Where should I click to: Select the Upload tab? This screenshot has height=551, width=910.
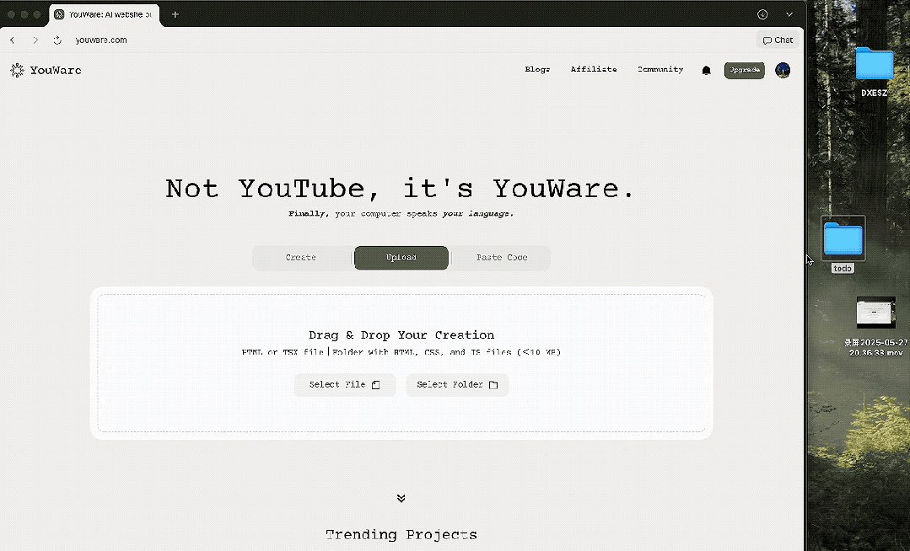point(401,258)
